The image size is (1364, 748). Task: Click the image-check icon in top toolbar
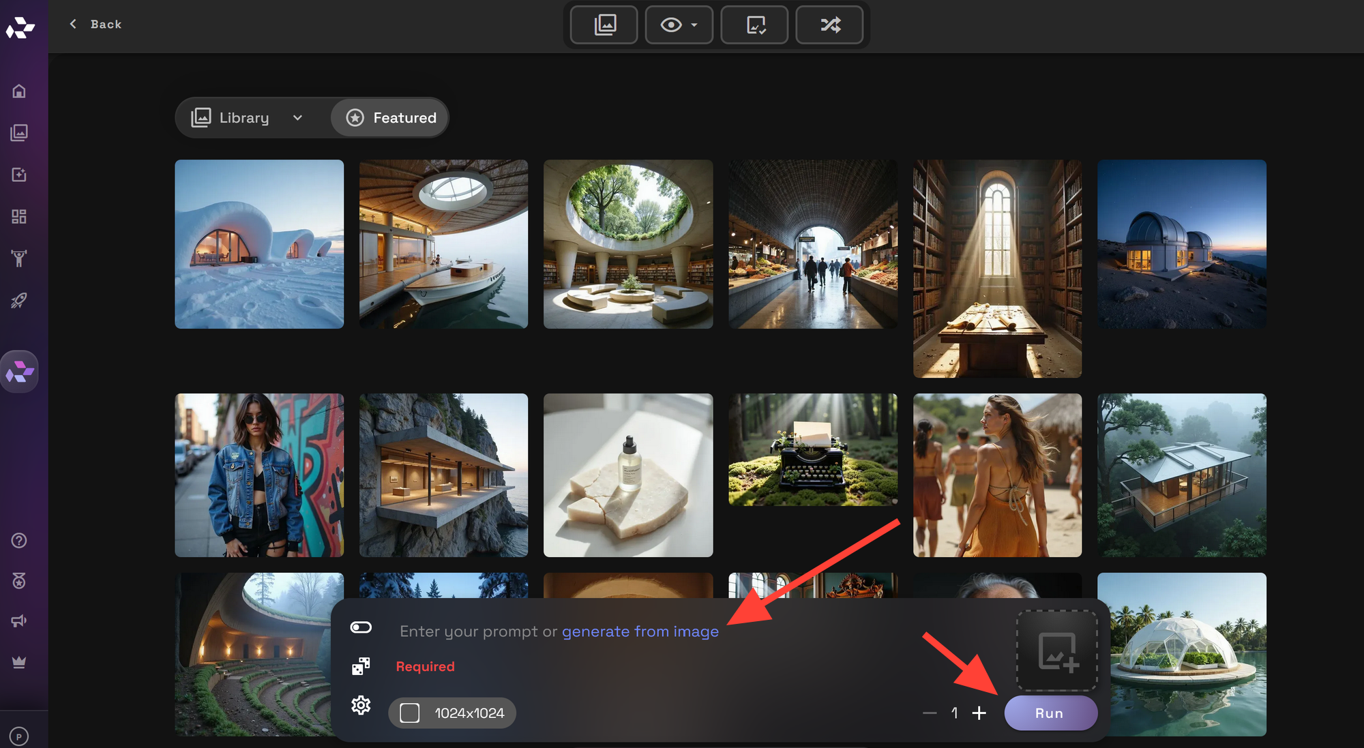755,25
